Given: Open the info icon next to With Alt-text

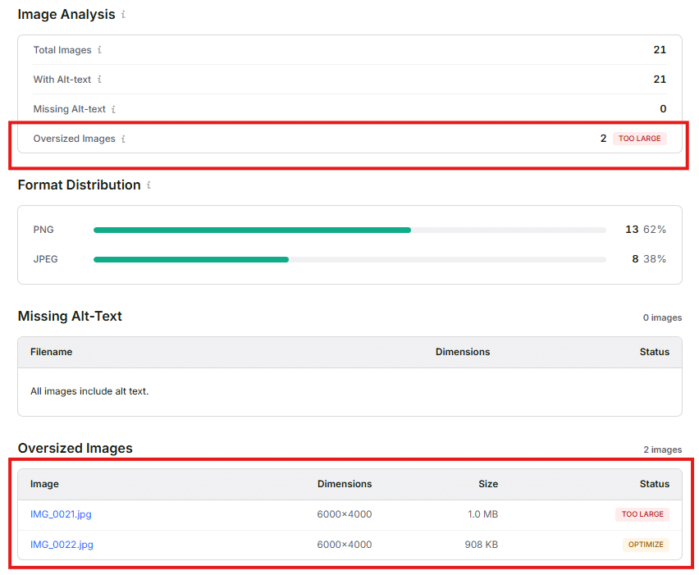Looking at the screenshot, I should point(99,80).
